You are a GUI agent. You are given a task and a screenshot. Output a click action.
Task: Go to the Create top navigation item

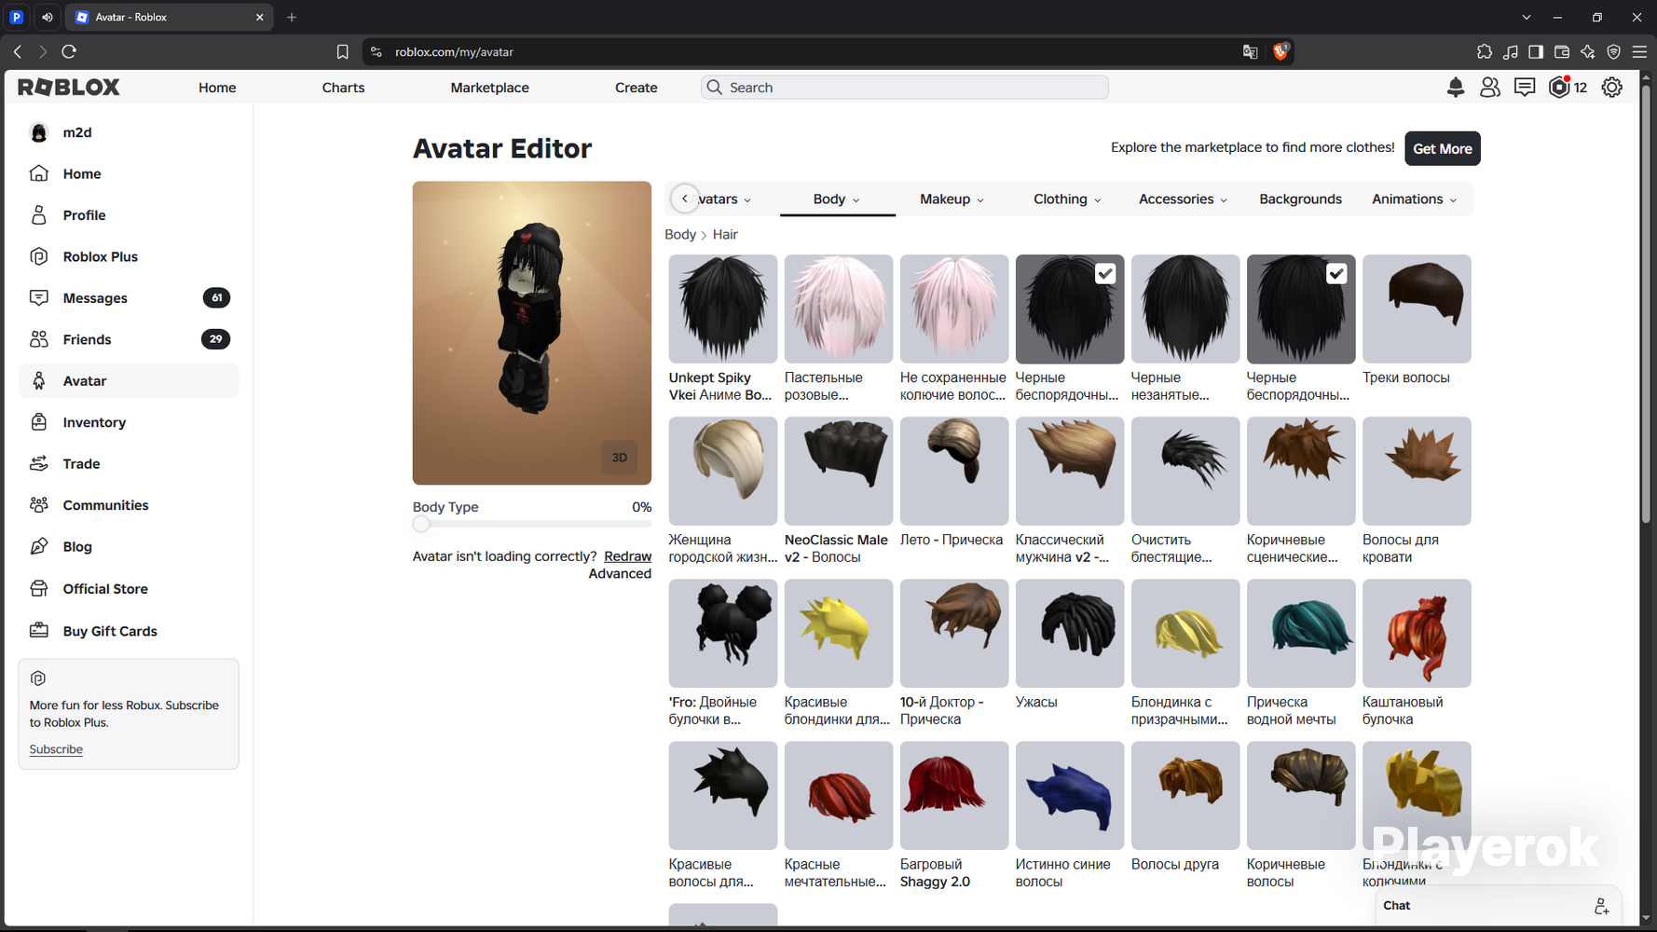(637, 88)
